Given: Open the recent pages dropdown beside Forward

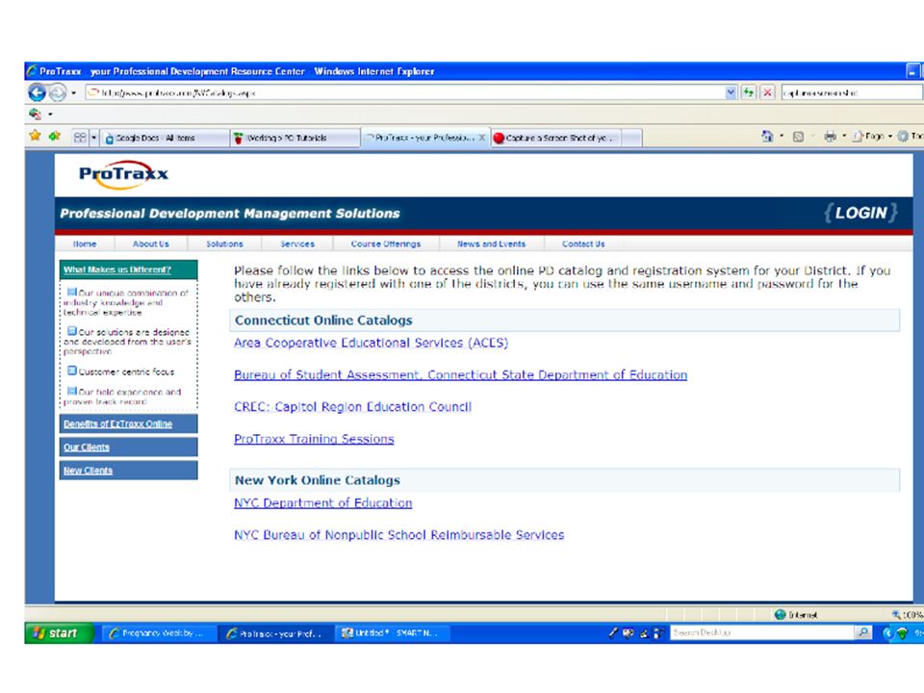Looking at the screenshot, I should (74, 92).
